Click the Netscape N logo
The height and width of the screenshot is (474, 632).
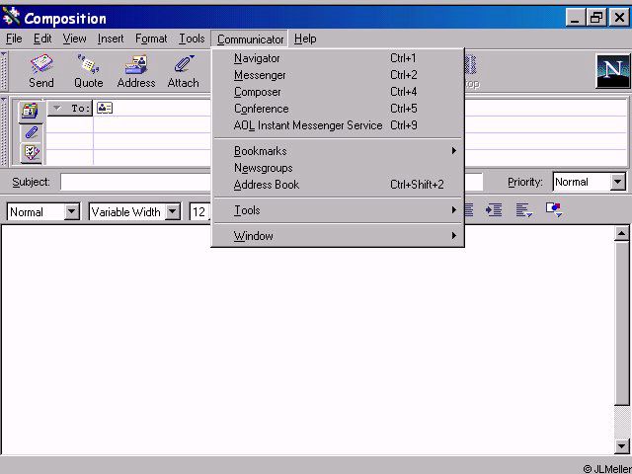612,71
